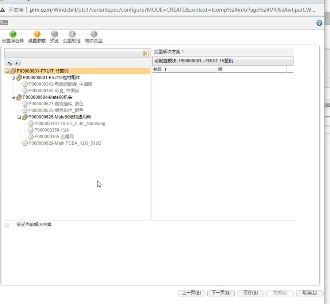This screenshot has height=304, width=330.
Task: Click gear icon of P000000626-Mate60结构通用料
Action: 25,117
